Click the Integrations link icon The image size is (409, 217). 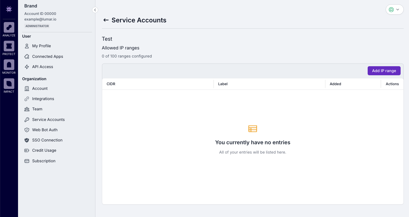point(27,99)
